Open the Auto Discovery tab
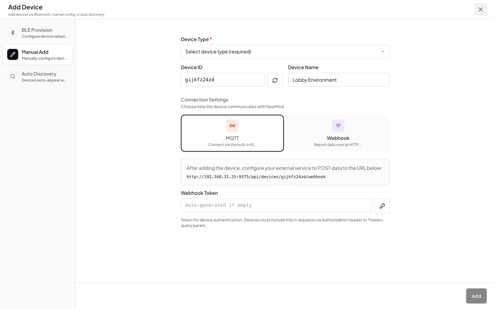 [x=38, y=77]
